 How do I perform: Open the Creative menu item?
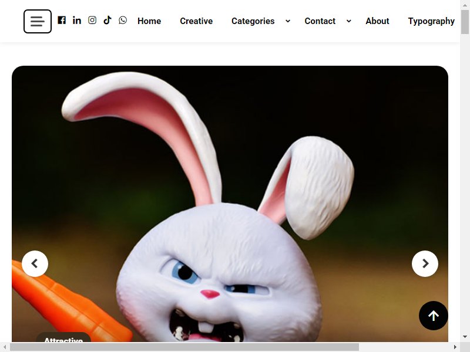[196, 21]
